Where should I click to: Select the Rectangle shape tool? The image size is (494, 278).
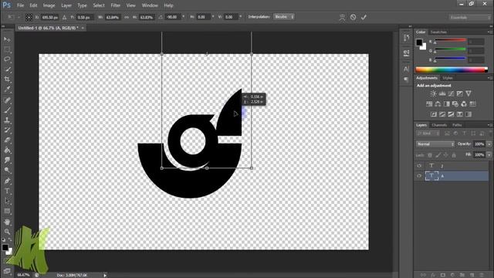(7, 211)
